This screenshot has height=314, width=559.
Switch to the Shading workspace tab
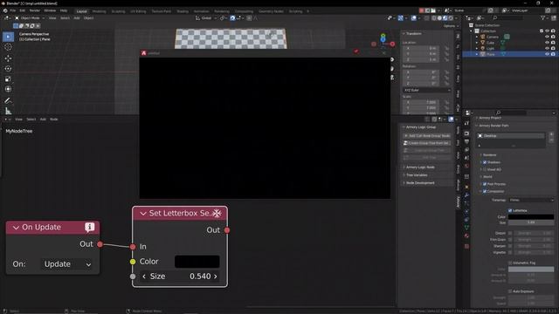183,11
